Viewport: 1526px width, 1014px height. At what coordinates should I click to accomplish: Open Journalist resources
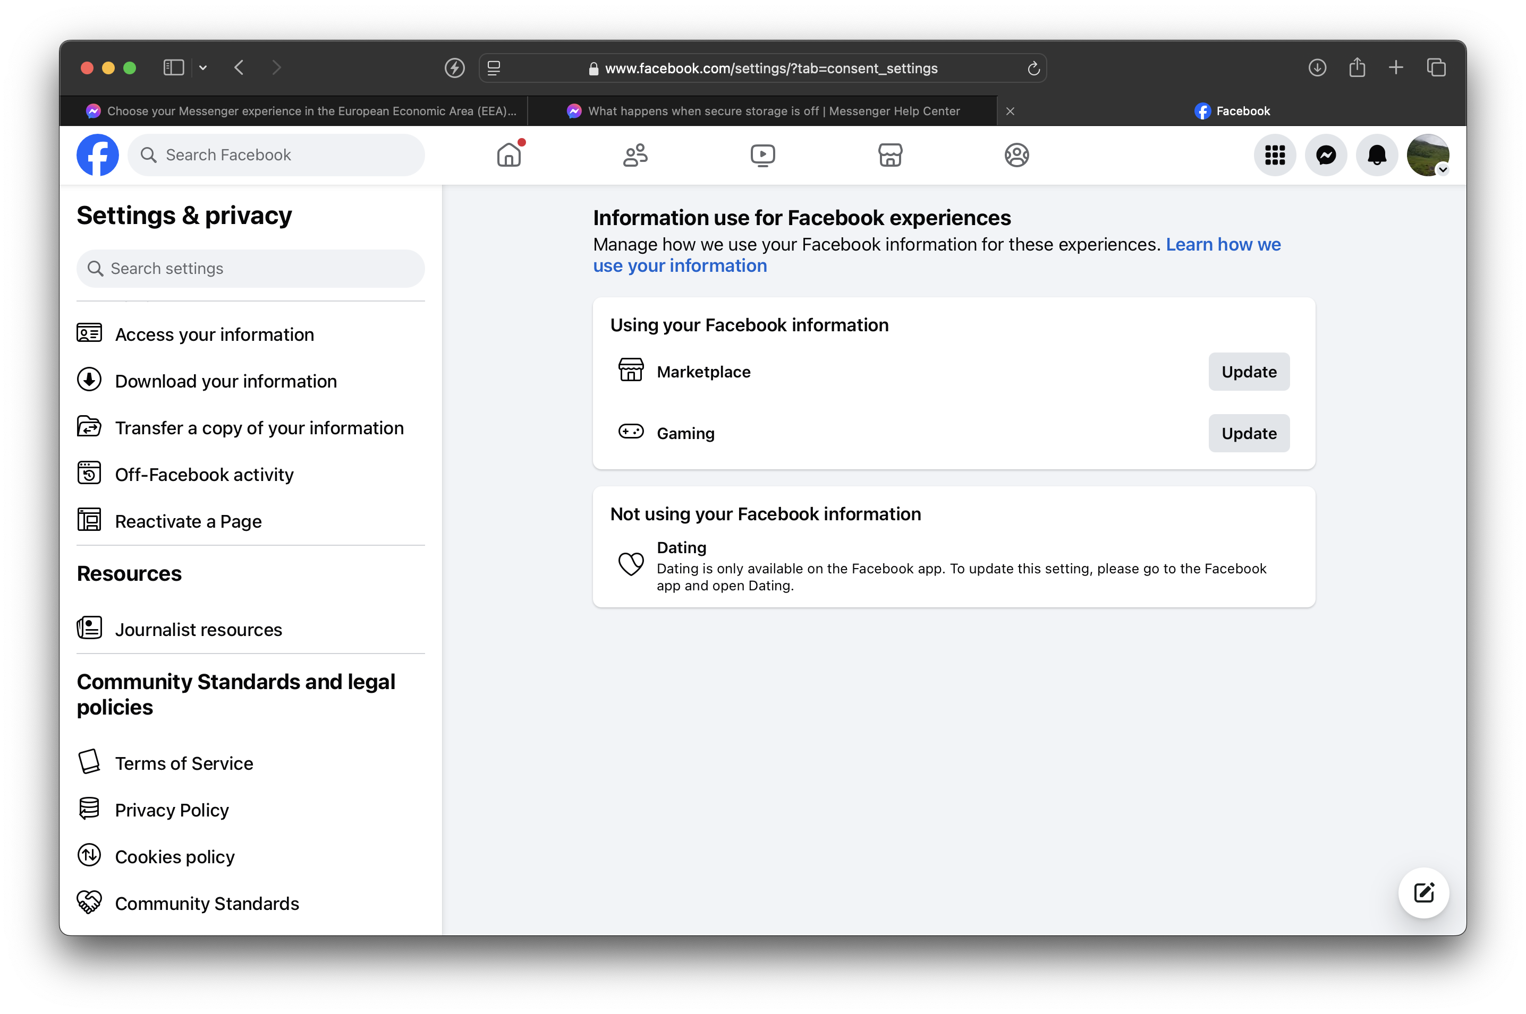(x=250, y=629)
